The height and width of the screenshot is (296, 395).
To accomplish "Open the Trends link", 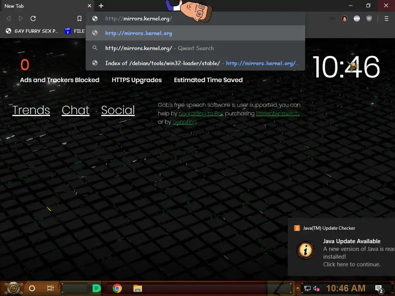I will (31, 110).
